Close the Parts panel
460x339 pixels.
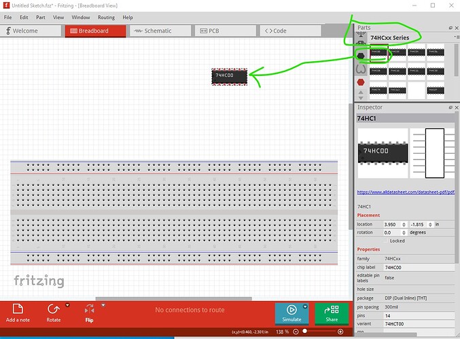(457, 28)
